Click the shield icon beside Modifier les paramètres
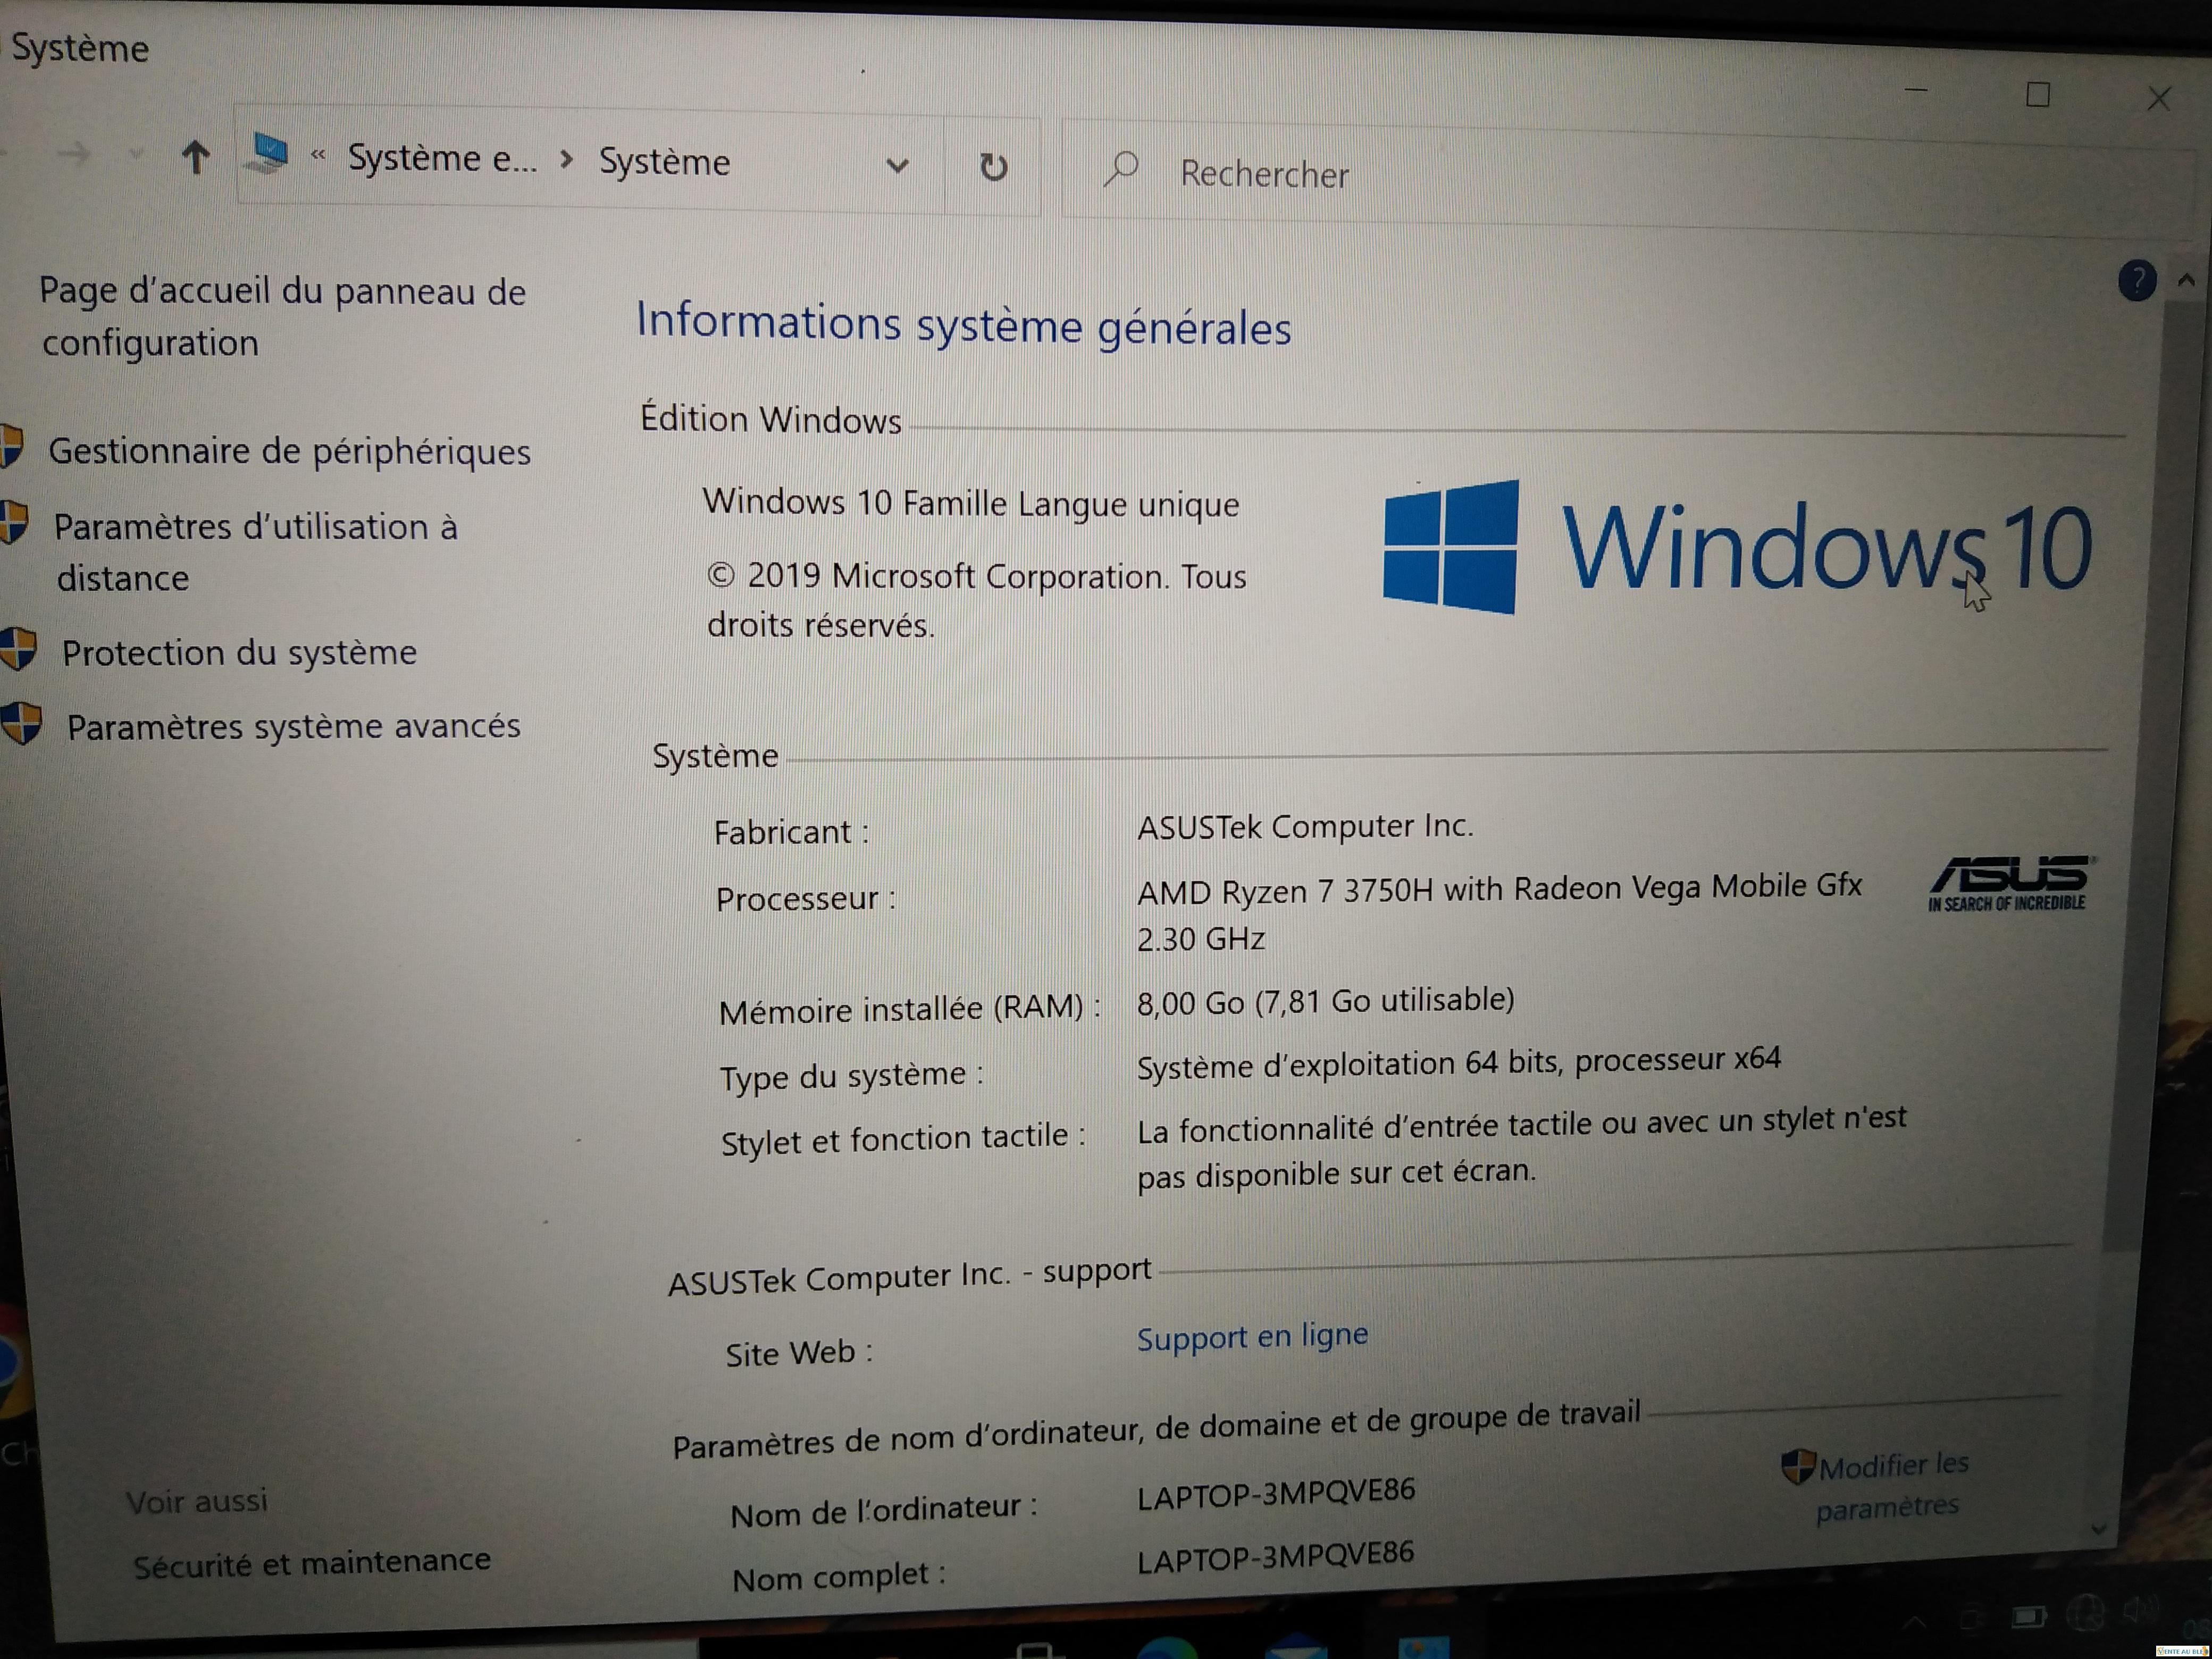Screen dimensions: 2212x1659 point(1798,1467)
